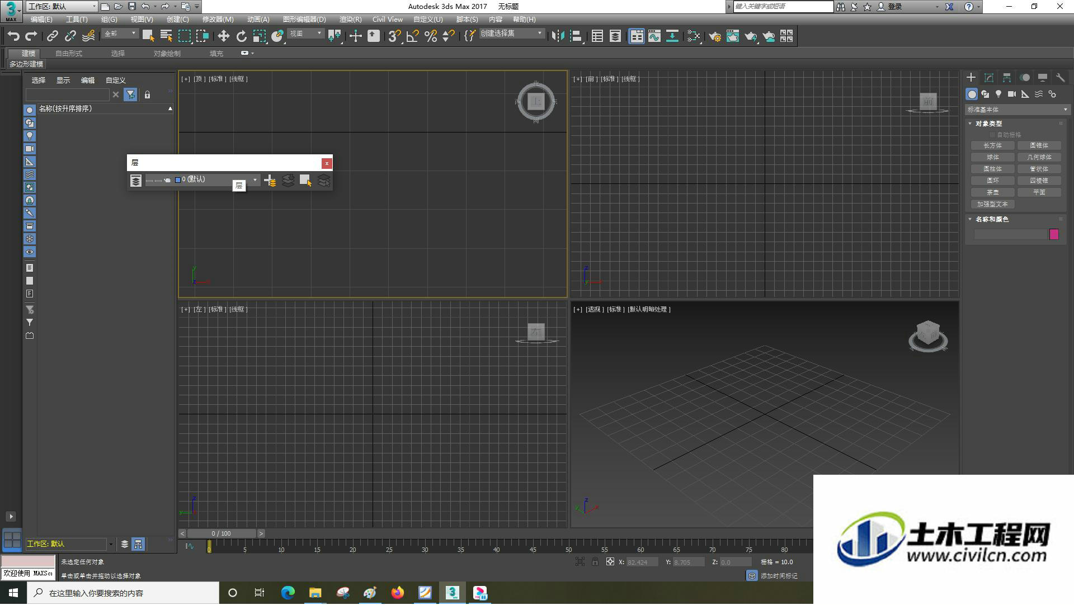Click the Redo arrow in main toolbar
1074x605 pixels.
[x=31, y=36]
